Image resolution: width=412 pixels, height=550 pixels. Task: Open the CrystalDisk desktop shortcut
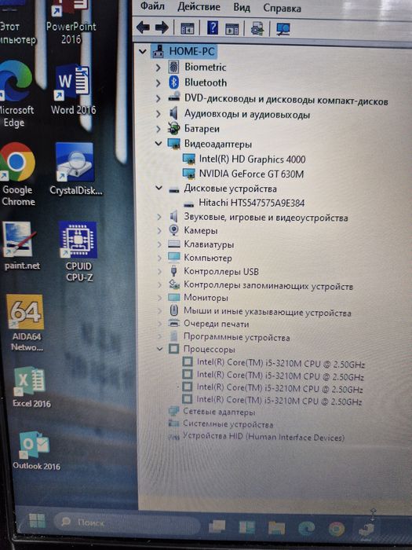(75, 169)
